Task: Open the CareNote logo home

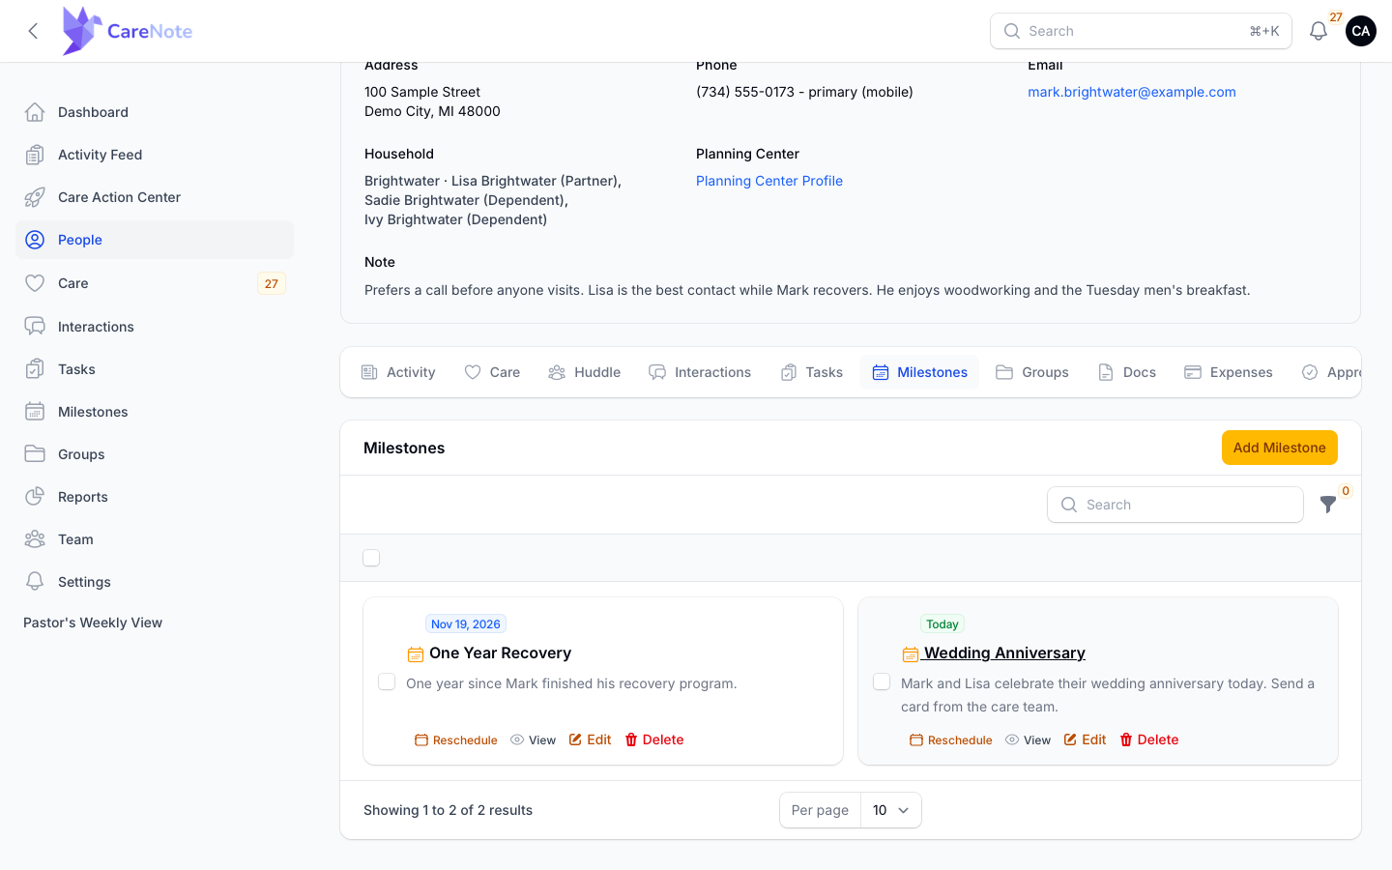Action: pyautogui.click(x=127, y=31)
